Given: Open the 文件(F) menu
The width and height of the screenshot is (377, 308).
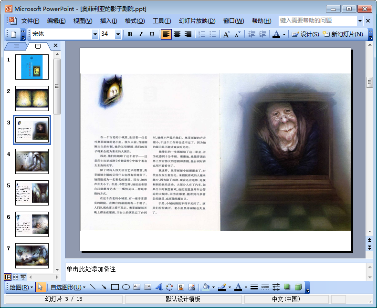Looking at the screenshot, I should coord(30,21).
